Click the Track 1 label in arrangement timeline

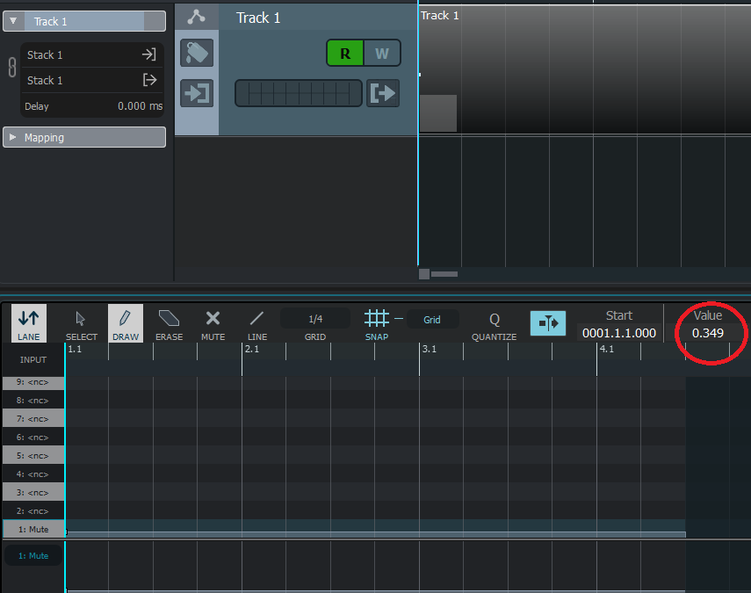[440, 15]
